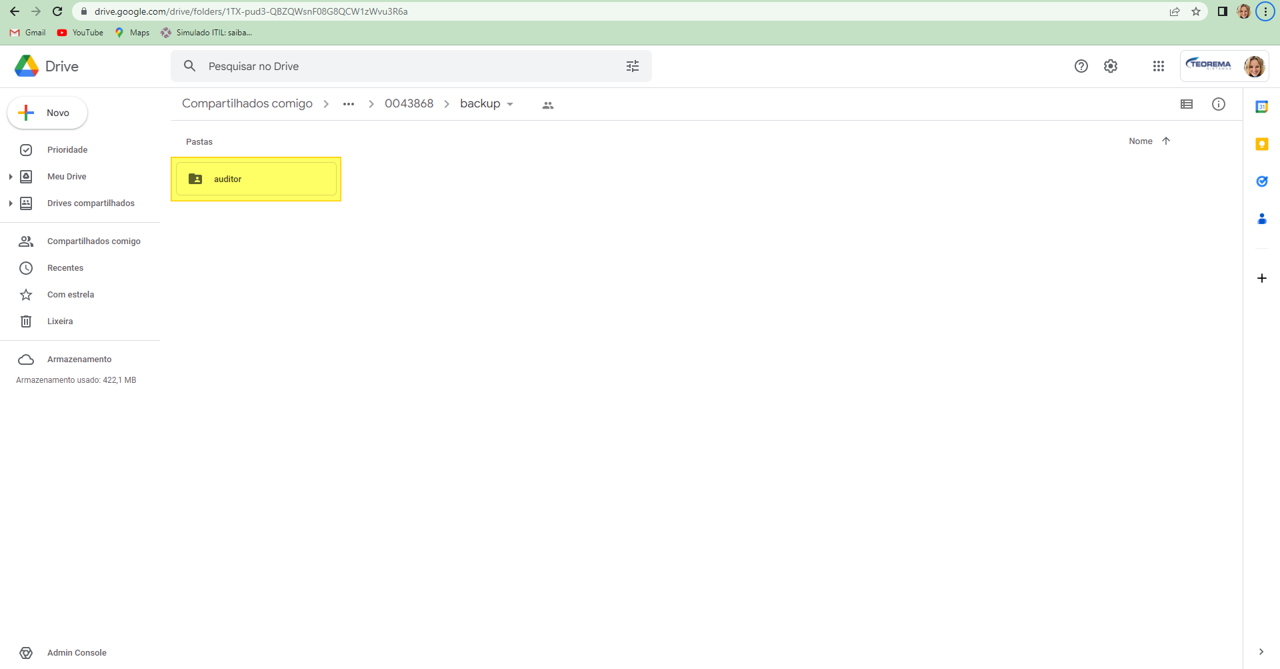The width and height of the screenshot is (1280, 669).
Task: Expand the Meu Drive tree
Action: click(11, 177)
